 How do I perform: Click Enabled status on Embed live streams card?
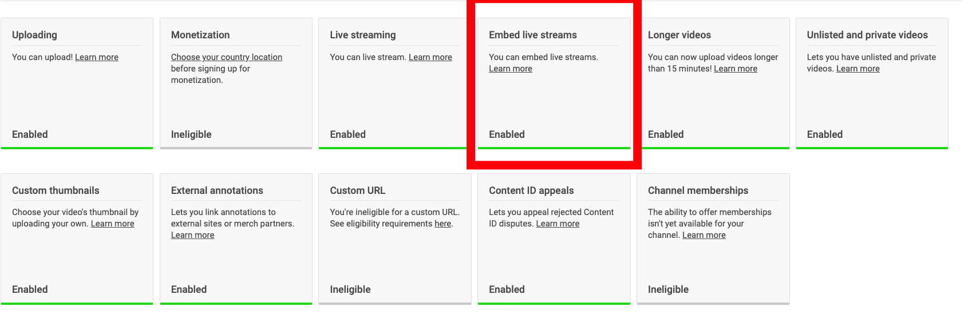point(507,134)
